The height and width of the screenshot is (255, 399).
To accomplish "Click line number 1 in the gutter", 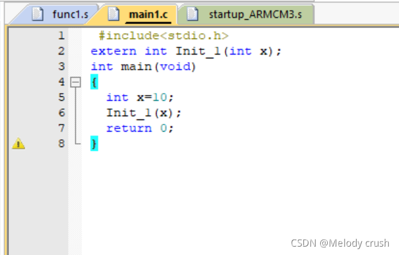I will point(62,36).
